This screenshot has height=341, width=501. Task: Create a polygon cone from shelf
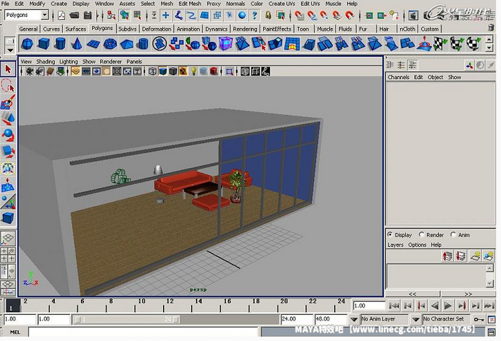tap(77, 44)
